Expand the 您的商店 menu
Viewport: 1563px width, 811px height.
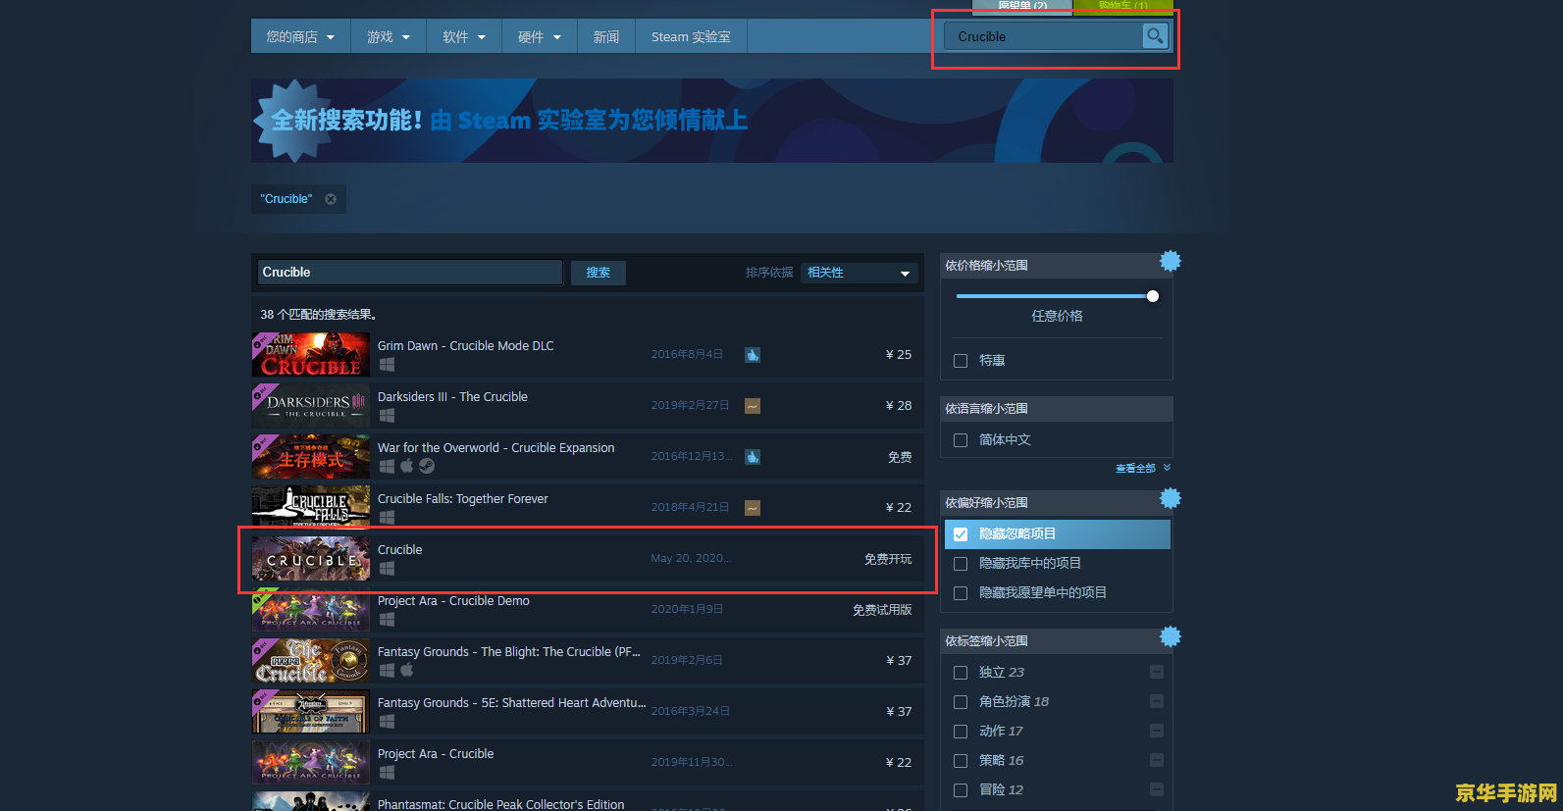(x=300, y=36)
